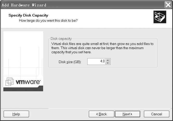Click the Add Hardware Wizard title bar text
This screenshot has width=173, height=121.
[x=24, y=5]
